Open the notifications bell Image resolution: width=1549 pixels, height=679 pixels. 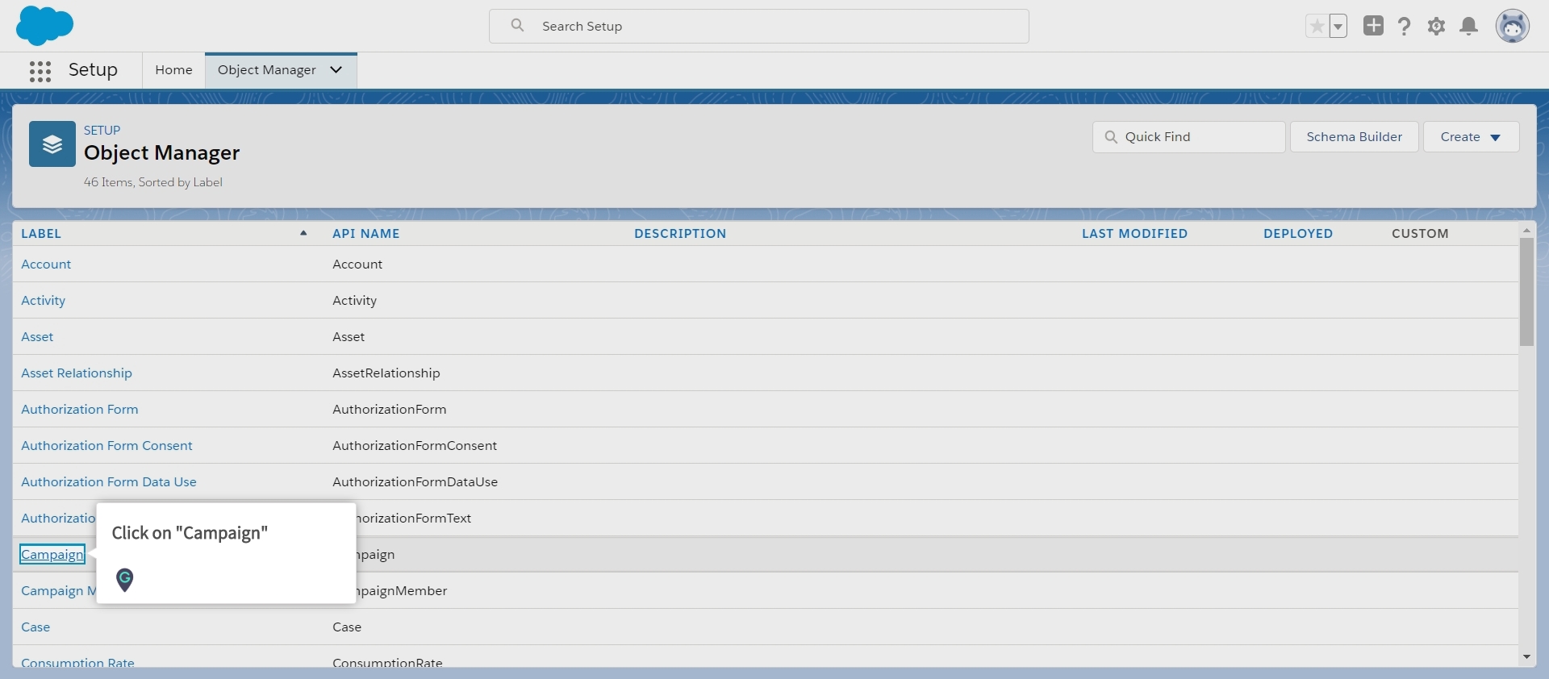[1469, 27]
